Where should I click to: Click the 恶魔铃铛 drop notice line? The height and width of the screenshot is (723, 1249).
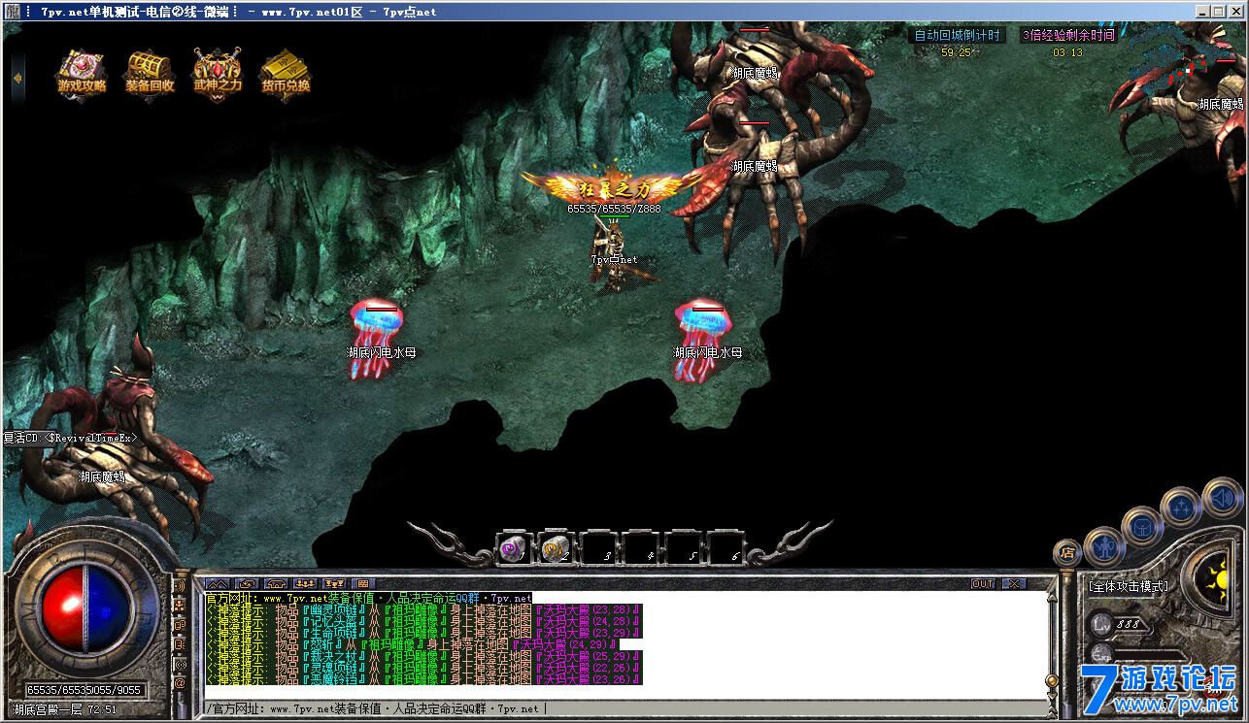(x=423, y=679)
